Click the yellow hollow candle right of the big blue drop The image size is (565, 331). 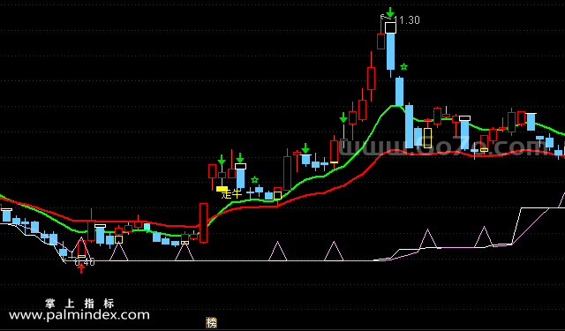(427, 138)
